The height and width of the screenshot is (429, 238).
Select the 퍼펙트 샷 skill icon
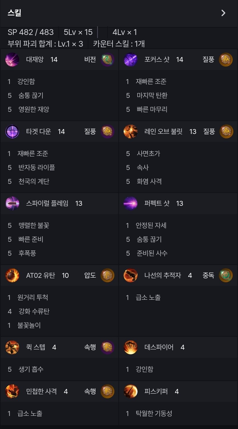click(x=131, y=203)
